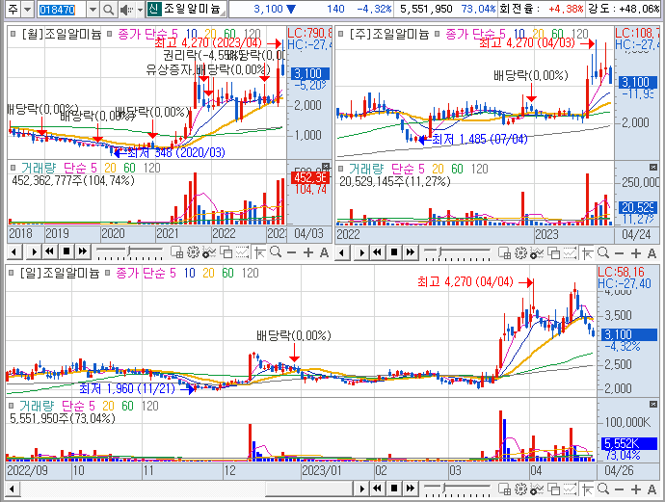Toggle the [일]조일알미늄 legend square
The width and height of the screenshot is (665, 502).
click(x=12, y=273)
